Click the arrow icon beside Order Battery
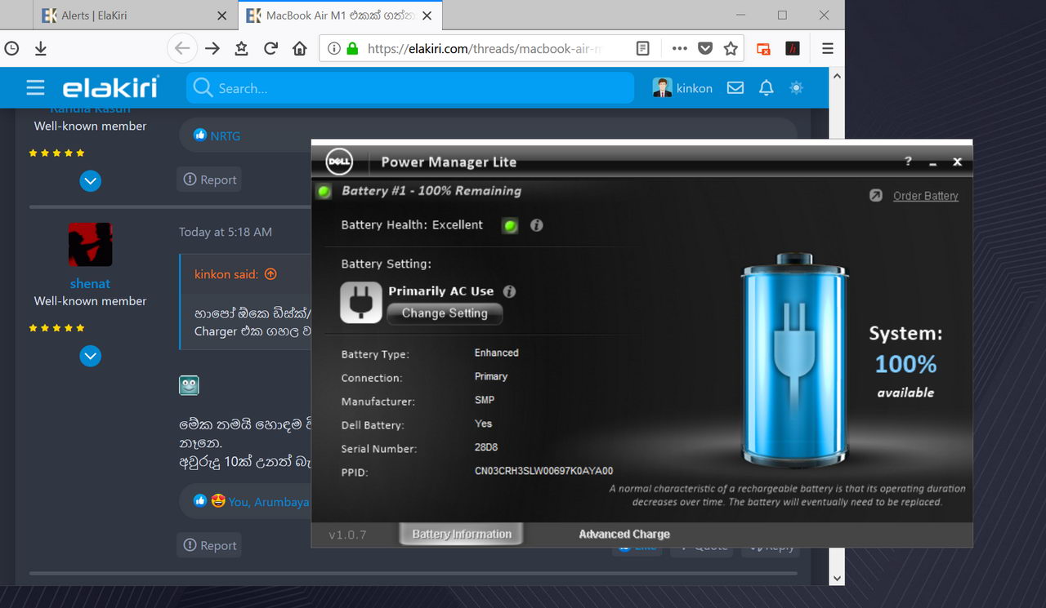 pos(876,196)
